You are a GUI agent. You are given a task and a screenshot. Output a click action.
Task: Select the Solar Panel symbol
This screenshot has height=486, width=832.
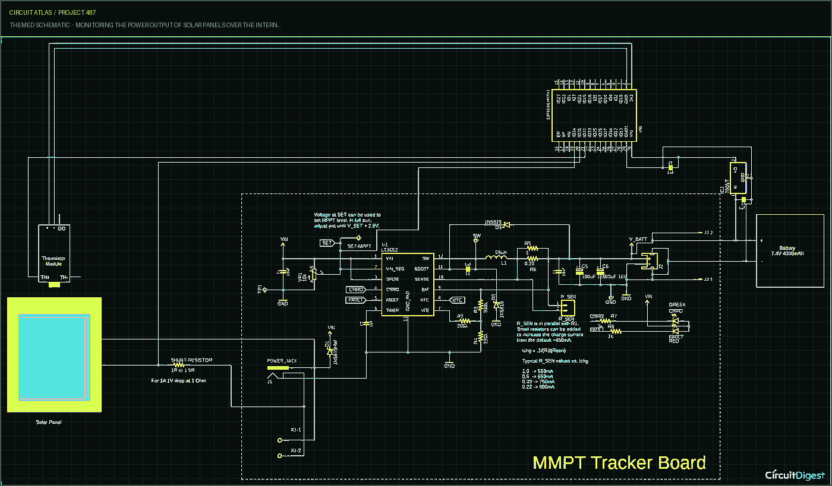tap(54, 355)
